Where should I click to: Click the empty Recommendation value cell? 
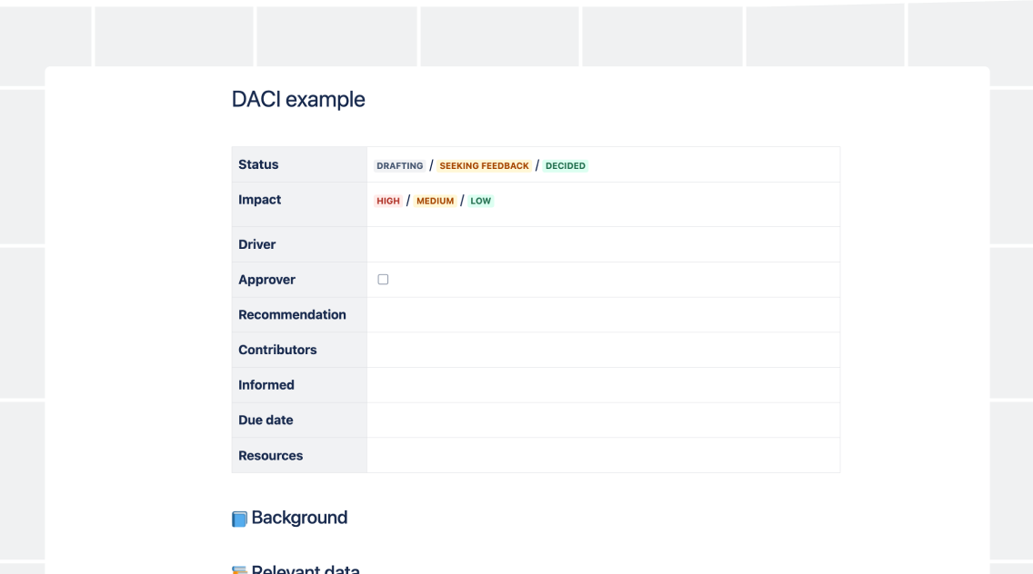pyautogui.click(x=604, y=314)
